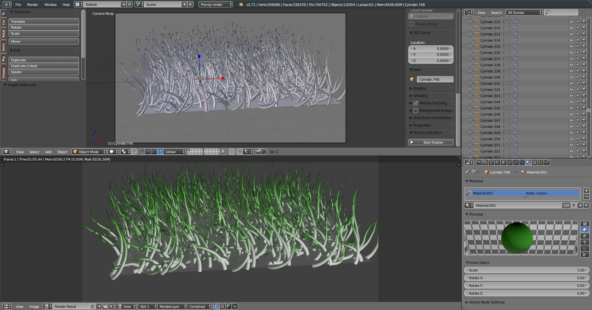Open the Povray render engine dropdown
592x310 pixels.
coord(216,5)
